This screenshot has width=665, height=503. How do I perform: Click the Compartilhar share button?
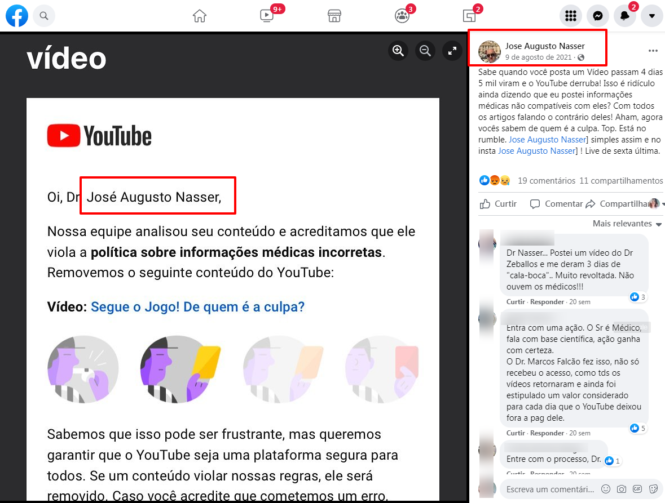point(617,204)
